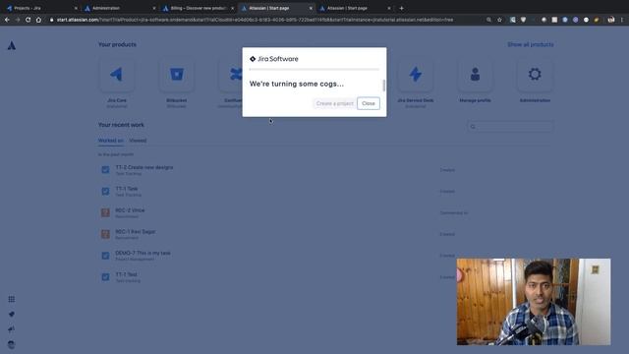
Task: Click the Atlassian logo in sidebar
Action: pyautogui.click(x=12, y=46)
